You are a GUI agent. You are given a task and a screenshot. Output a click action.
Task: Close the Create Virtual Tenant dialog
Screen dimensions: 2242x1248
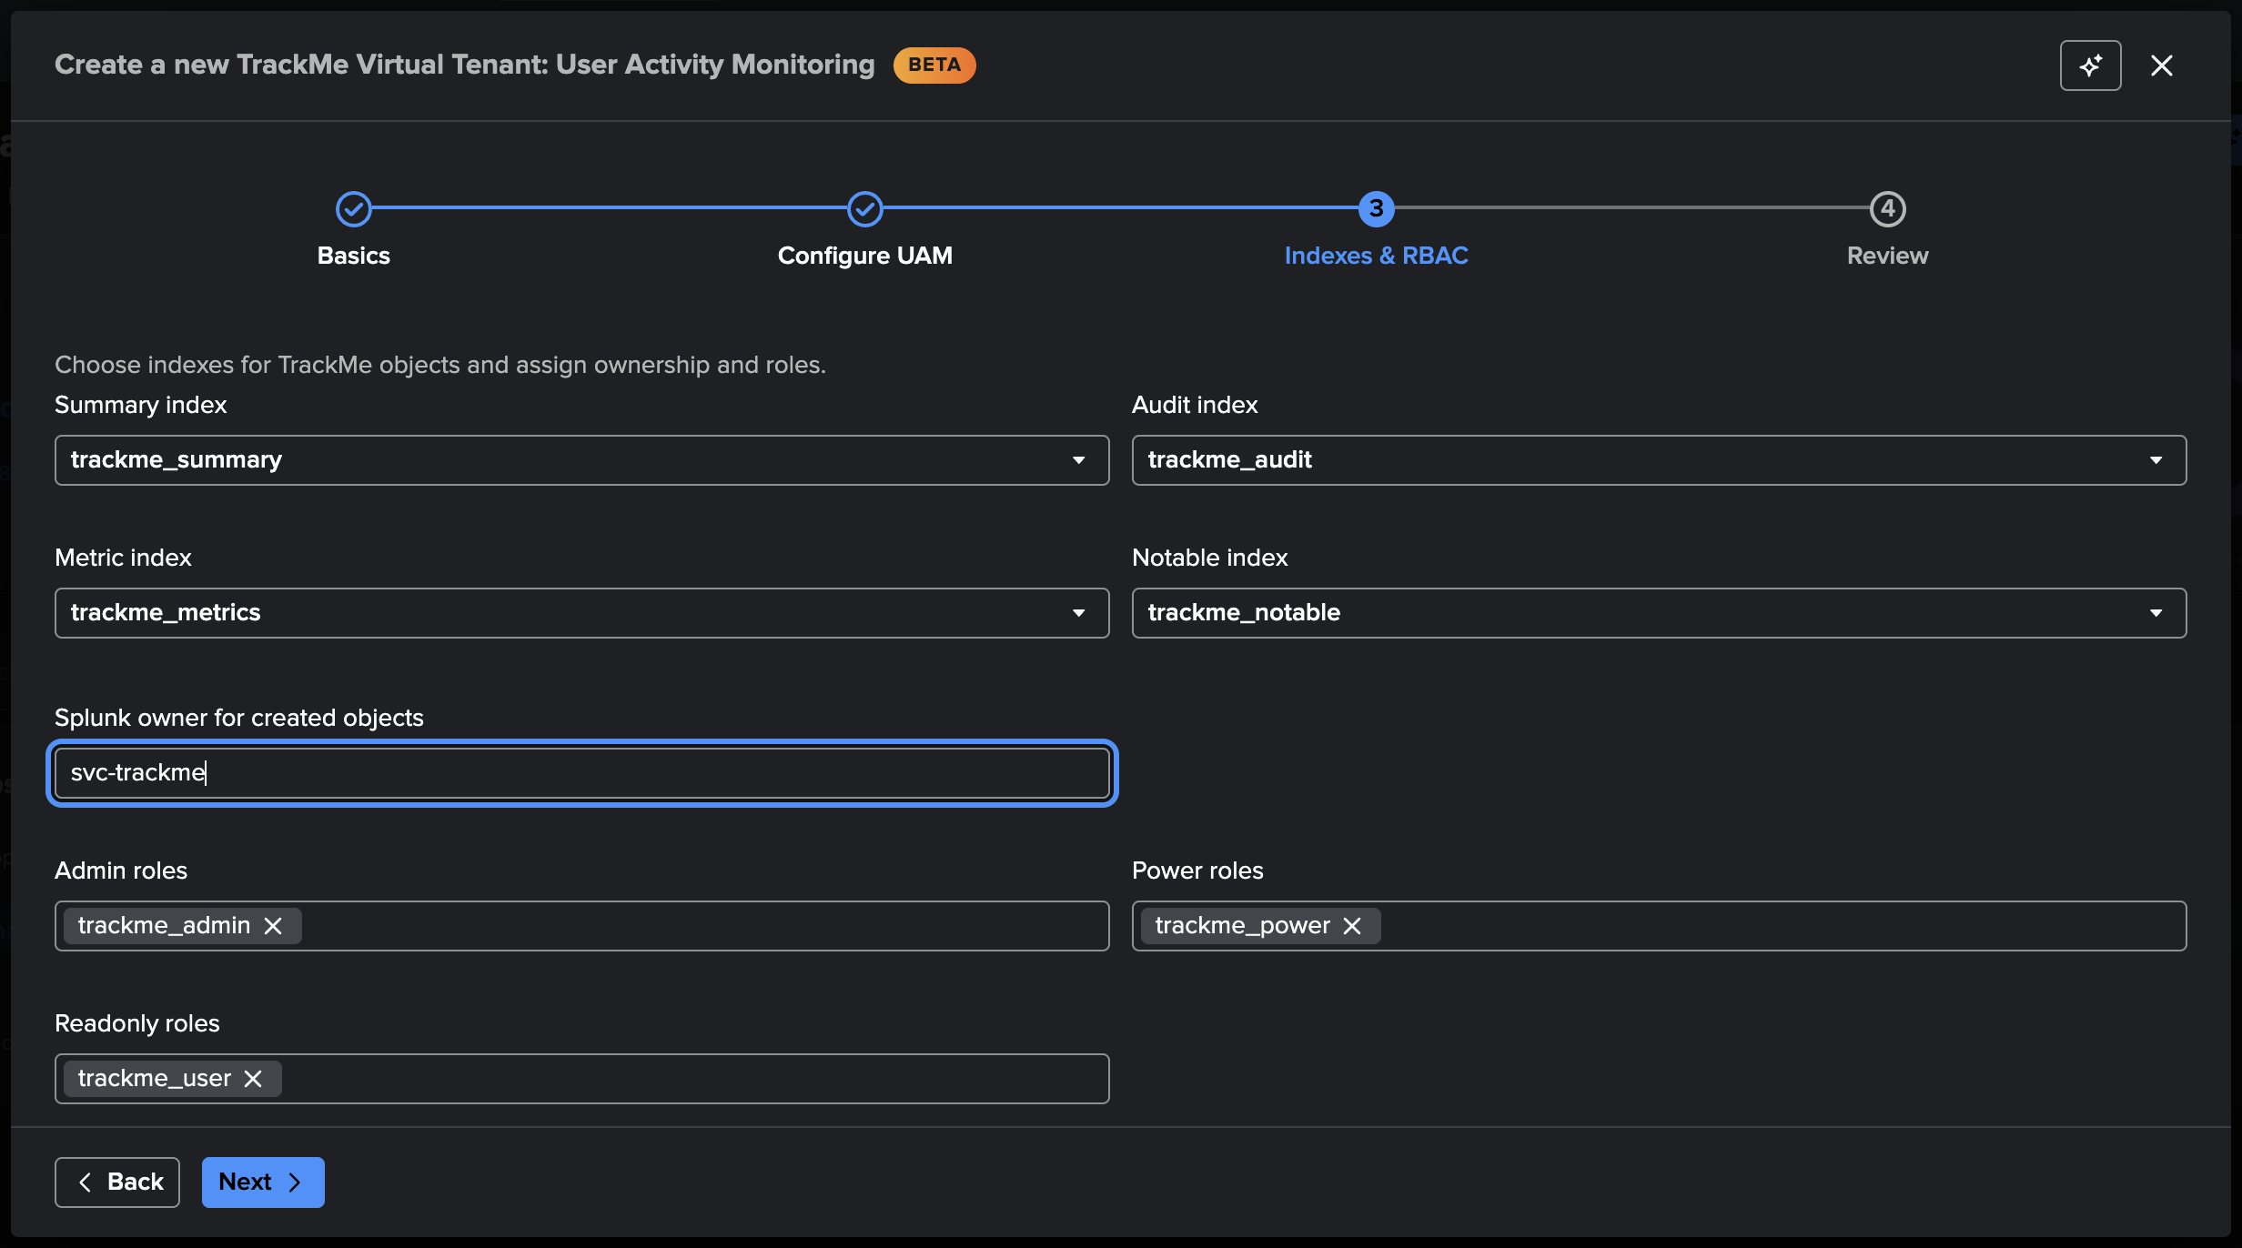point(2161,65)
